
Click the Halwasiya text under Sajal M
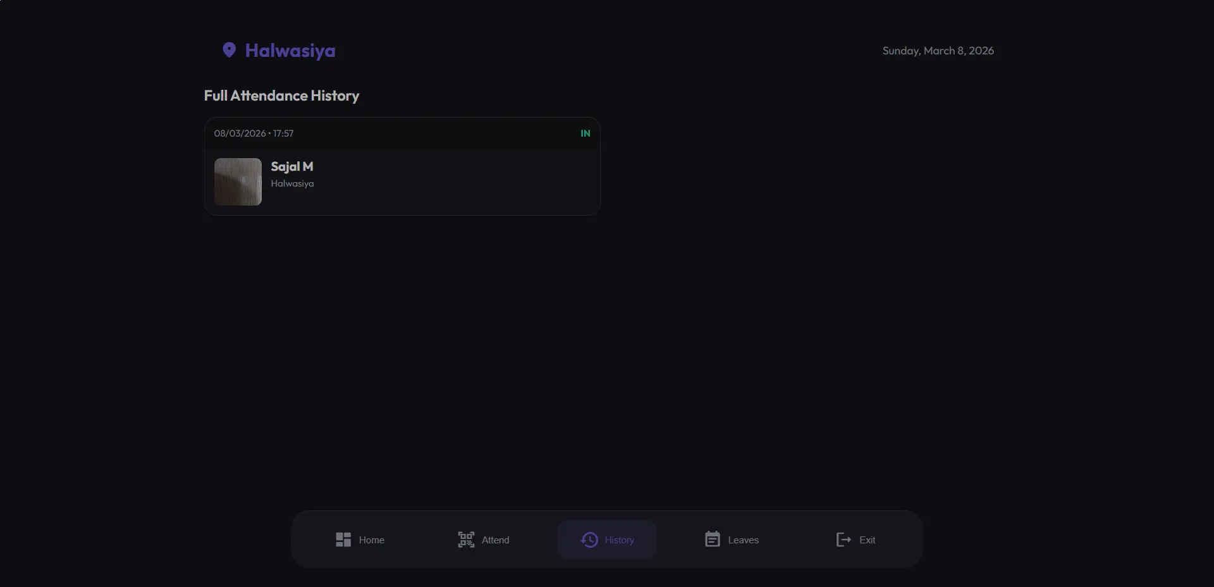point(292,183)
